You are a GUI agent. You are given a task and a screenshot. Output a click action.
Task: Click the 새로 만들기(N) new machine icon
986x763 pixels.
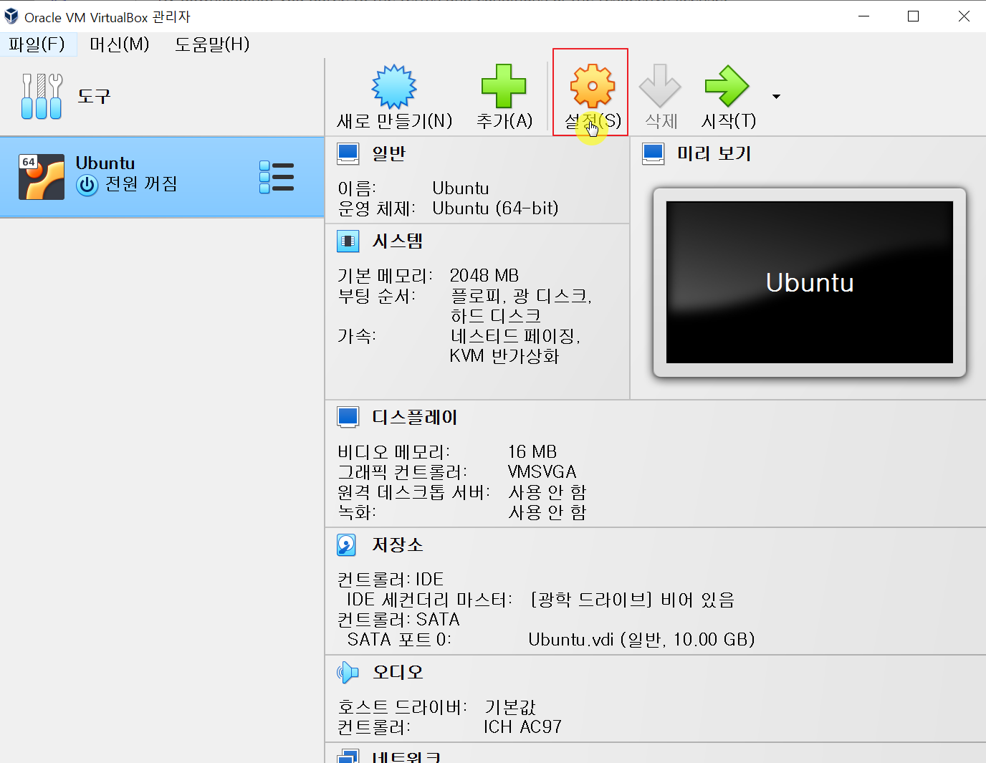(x=393, y=86)
